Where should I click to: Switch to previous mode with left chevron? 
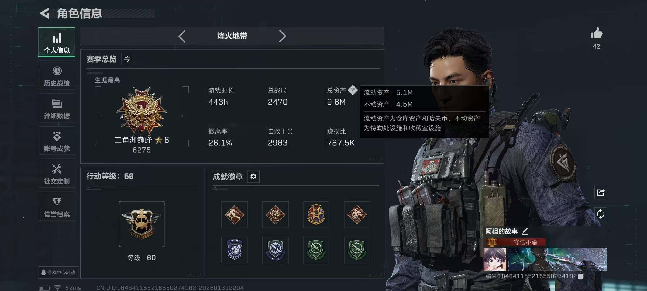pyautogui.click(x=182, y=36)
